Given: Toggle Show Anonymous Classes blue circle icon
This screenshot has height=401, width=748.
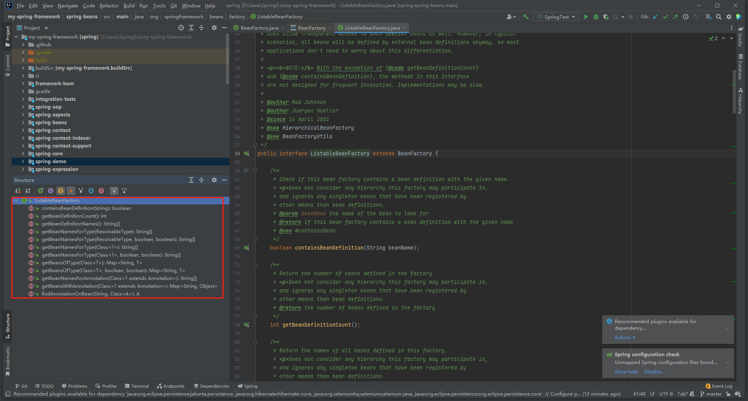Looking at the screenshot, I should point(91,191).
